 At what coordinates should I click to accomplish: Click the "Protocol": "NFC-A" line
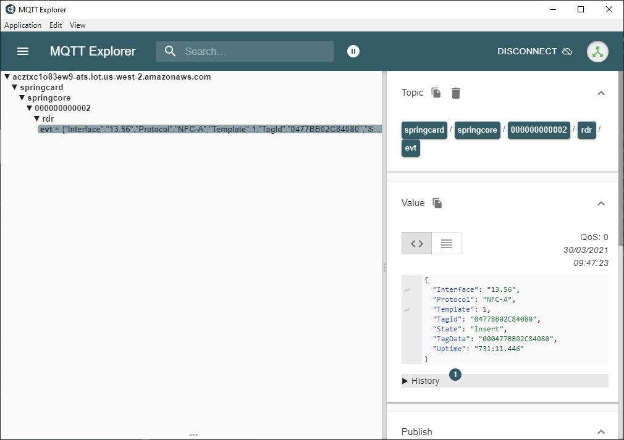[474, 299]
